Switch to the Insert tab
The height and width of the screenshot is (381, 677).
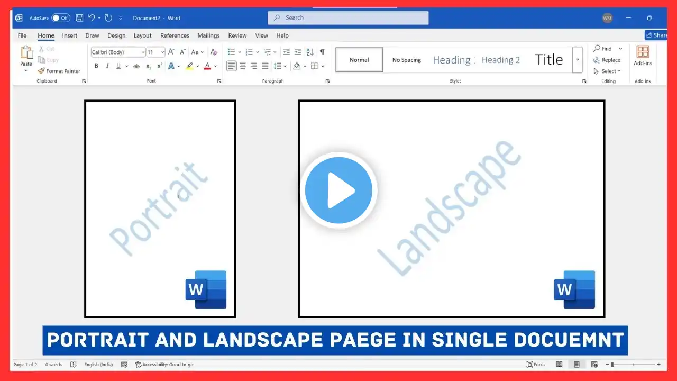69,35
